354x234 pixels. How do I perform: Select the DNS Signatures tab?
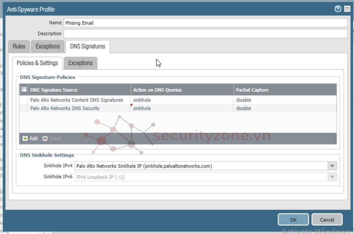[x=87, y=47]
